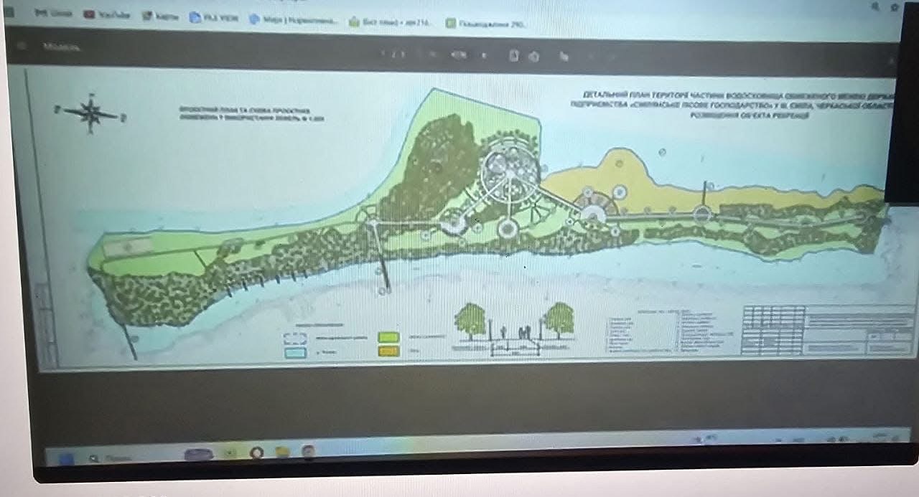This screenshot has width=919, height=497.
Task: Click the zoom percentage field
Action: point(457,55)
